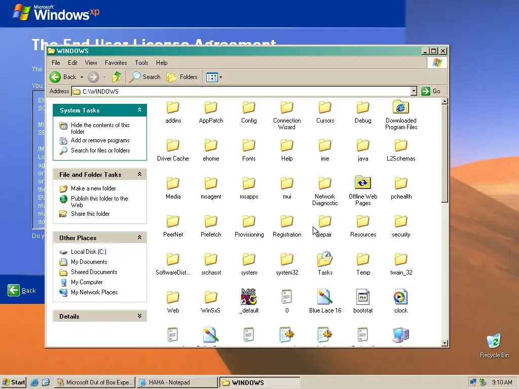This screenshot has width=519, height=389.
Task: Open the File menu
Action: pos(56,62)
